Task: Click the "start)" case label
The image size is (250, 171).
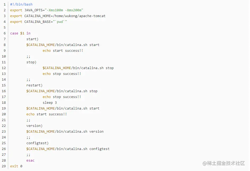Action: pyautogui.click(x=32, y=39)
